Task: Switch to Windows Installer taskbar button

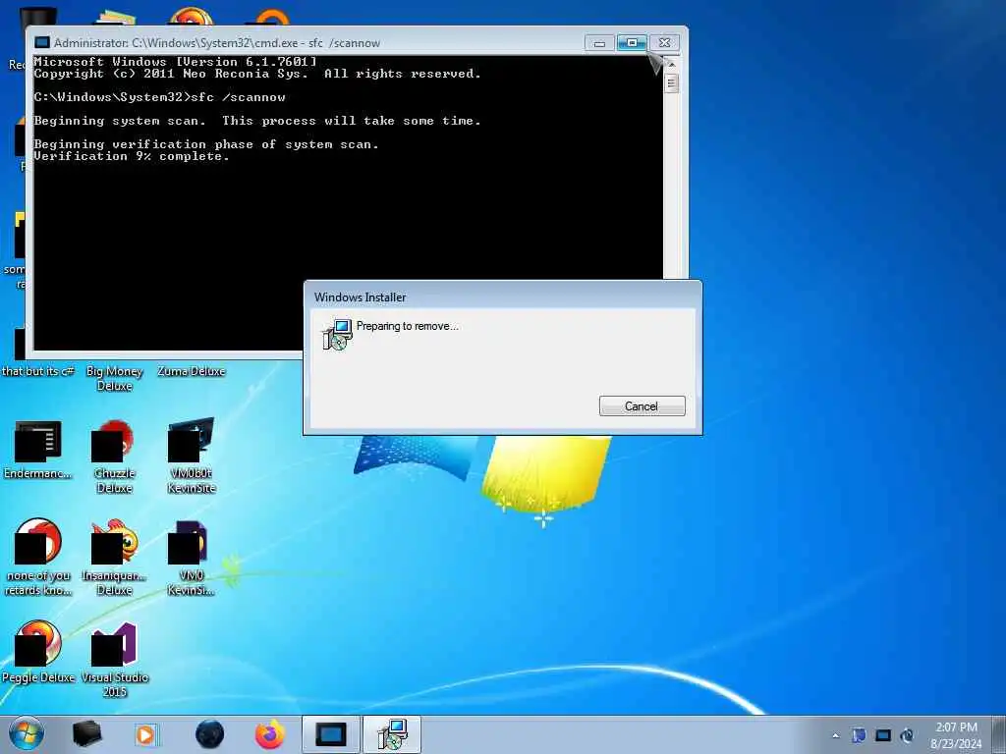Action: [392, 734]
